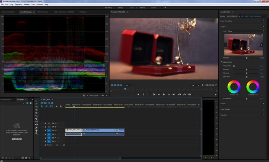This screenshot has height=162, width=269.
Task: Switch to Media Browser tab
Action: coord(6,99)
